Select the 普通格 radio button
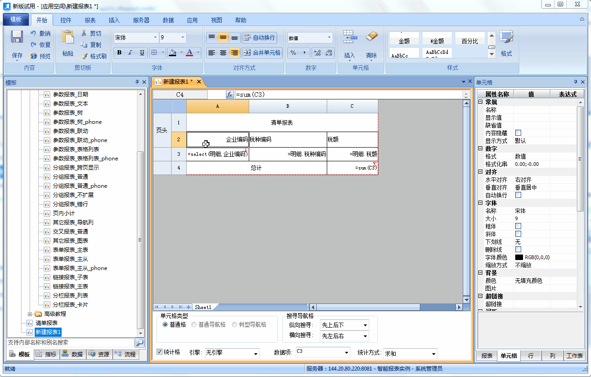The image size is (591, 377). [165, 324]
